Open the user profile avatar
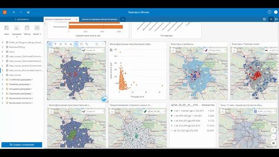Screen dimensions: 279x157 click(276, 12)
